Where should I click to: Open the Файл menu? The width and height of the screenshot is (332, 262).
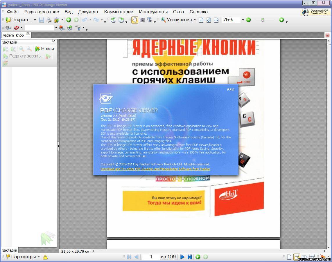13,12
